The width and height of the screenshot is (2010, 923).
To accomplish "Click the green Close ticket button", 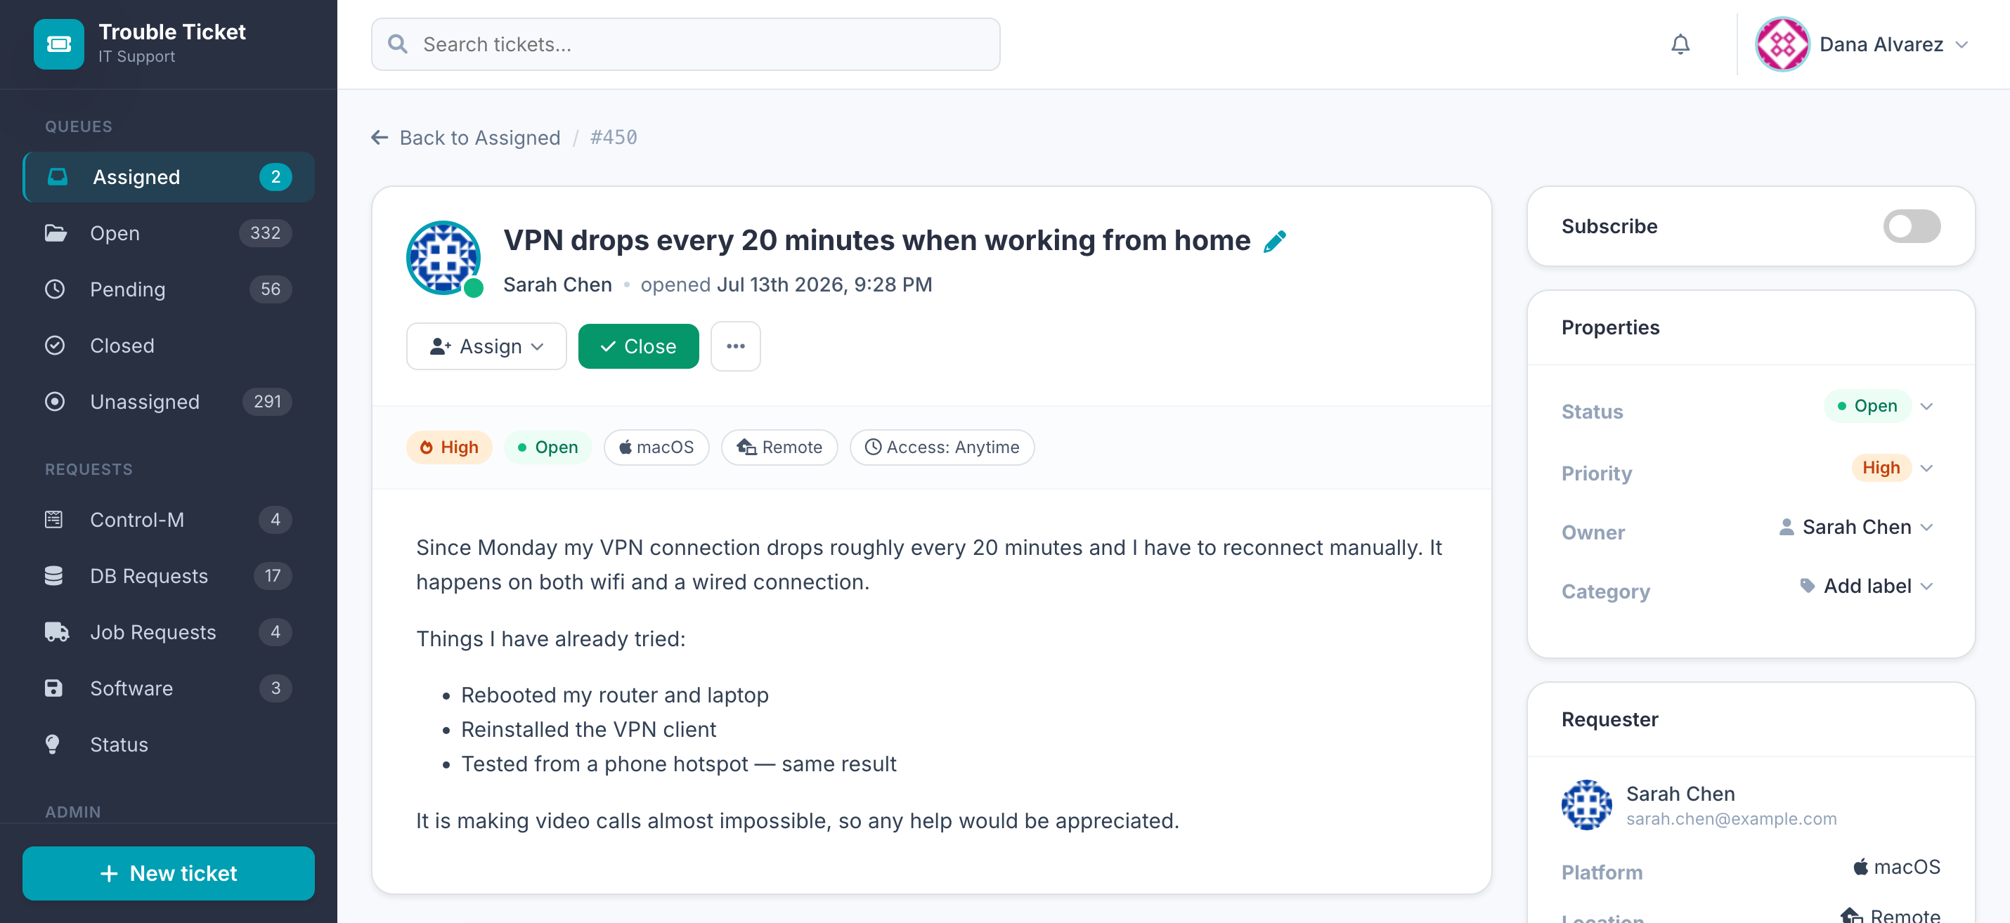I will (638, 346).
